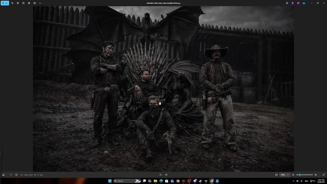Show hidden system tray icons
327x184 pixels.
(293, 181)
